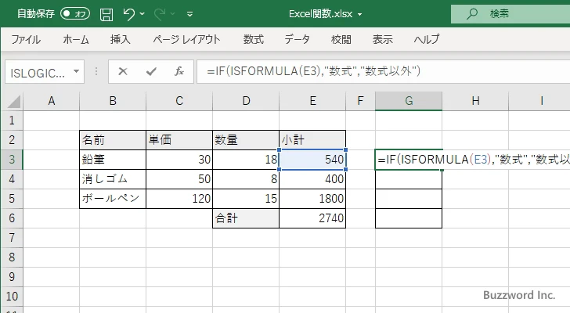Screen dimensions: 570x313
Task: Click the 数量 cell containing 8
Action: pos(246,179)
